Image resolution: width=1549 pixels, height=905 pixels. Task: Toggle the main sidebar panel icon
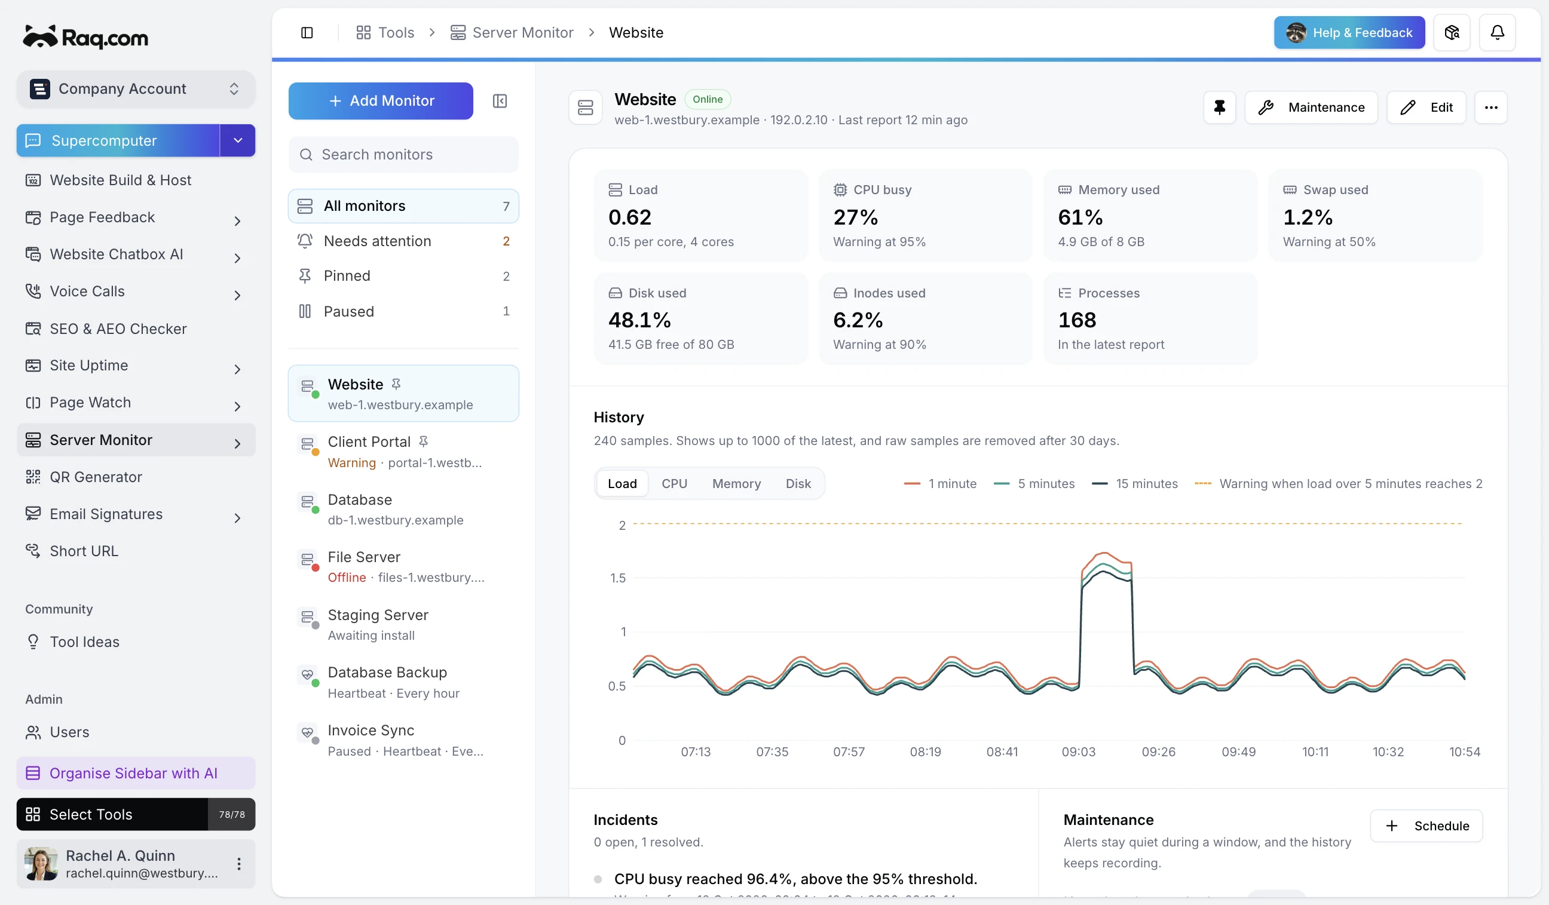tap(307, 33)
